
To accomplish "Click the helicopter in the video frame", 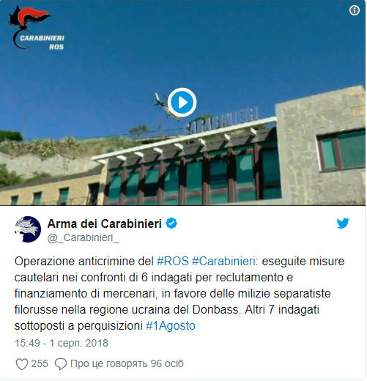I will (x=163, y=106).
